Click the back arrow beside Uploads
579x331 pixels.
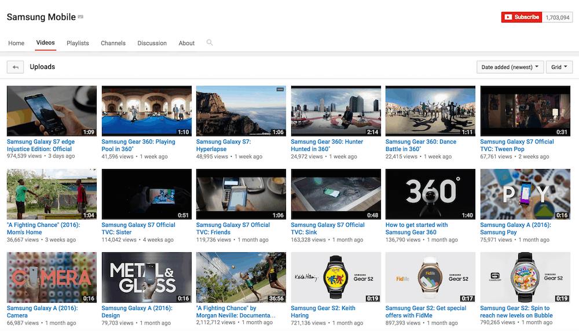click(x=15, y=67)
